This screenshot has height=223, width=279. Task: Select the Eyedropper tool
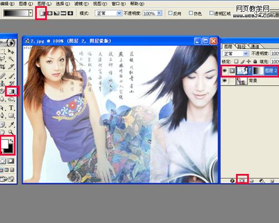[11, 124]
